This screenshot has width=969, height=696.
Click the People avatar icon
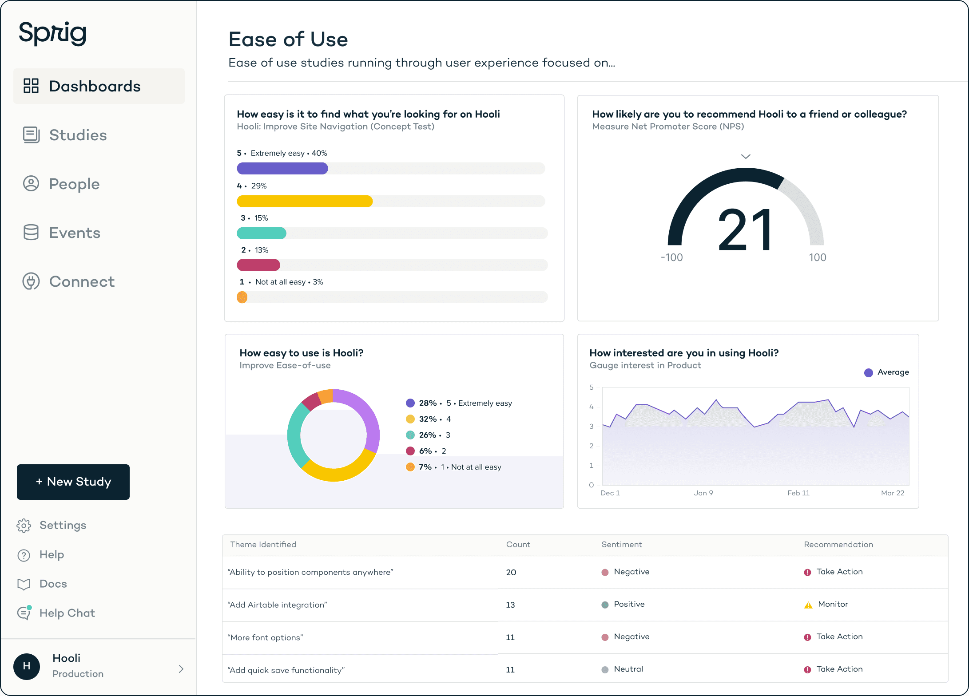[31, 183]
